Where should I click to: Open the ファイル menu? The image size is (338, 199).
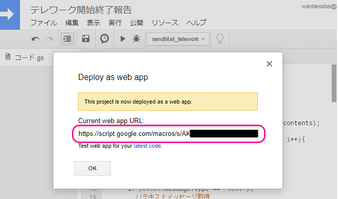click(44, 23)
